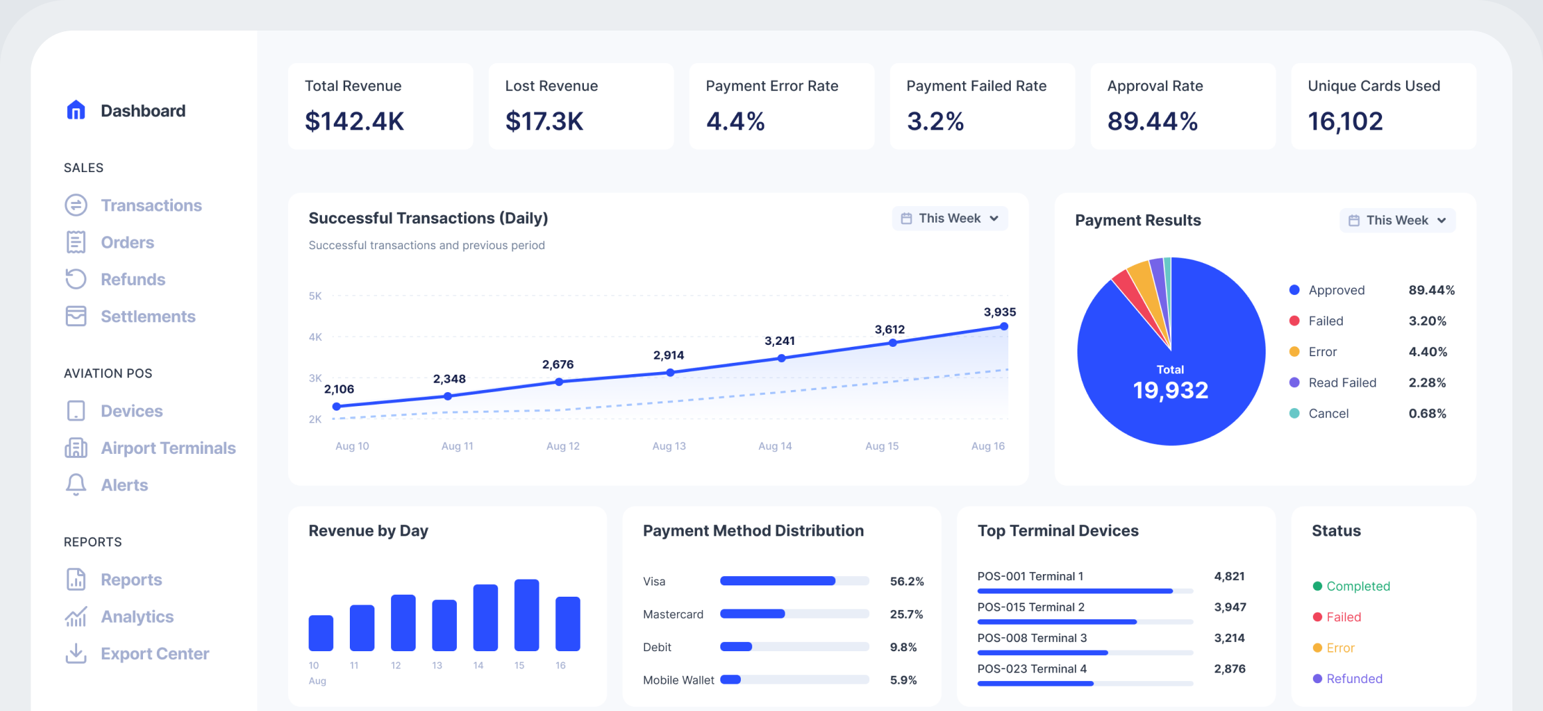Click the Error orange legend dot
Viewport: 1543px width, 711px height.
coord(1294,352)
